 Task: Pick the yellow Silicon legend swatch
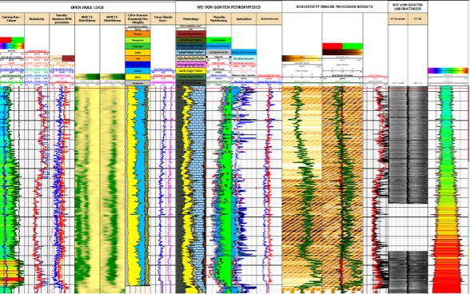pyautogui.click(x=137, y=77)
